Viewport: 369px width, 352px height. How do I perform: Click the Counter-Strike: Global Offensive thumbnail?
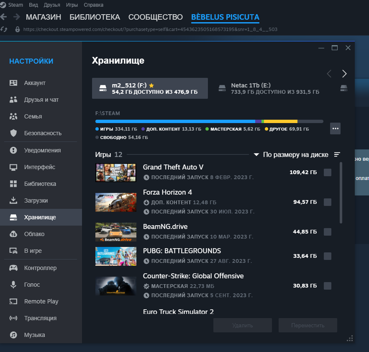click(x=116, y=286)
